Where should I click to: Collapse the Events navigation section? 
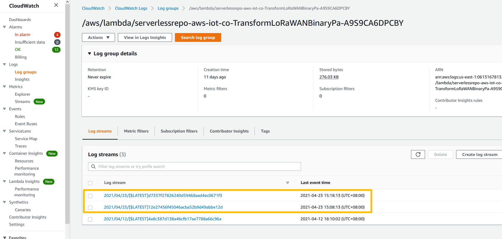[4, 109]
